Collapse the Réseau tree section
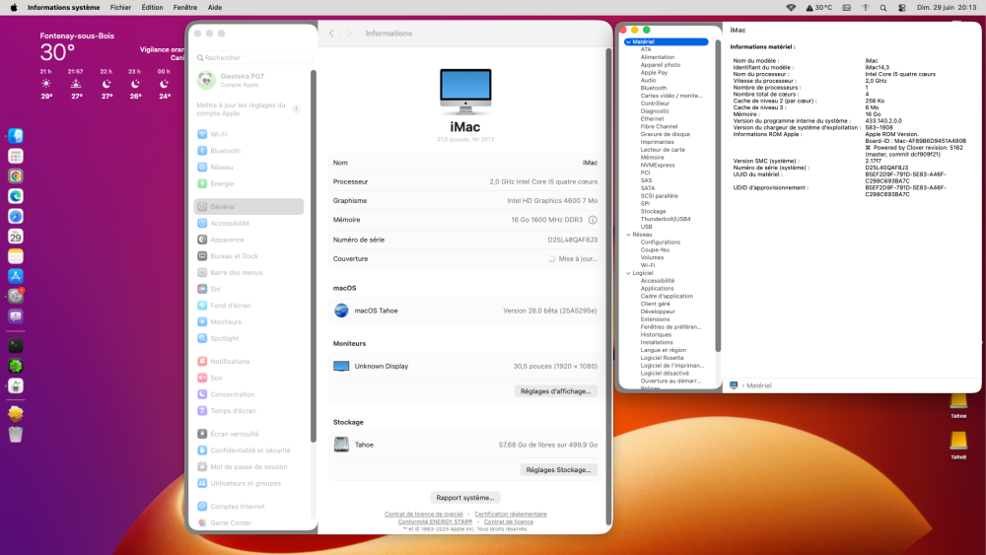This screenshot has width=986, height=555. 628,235
